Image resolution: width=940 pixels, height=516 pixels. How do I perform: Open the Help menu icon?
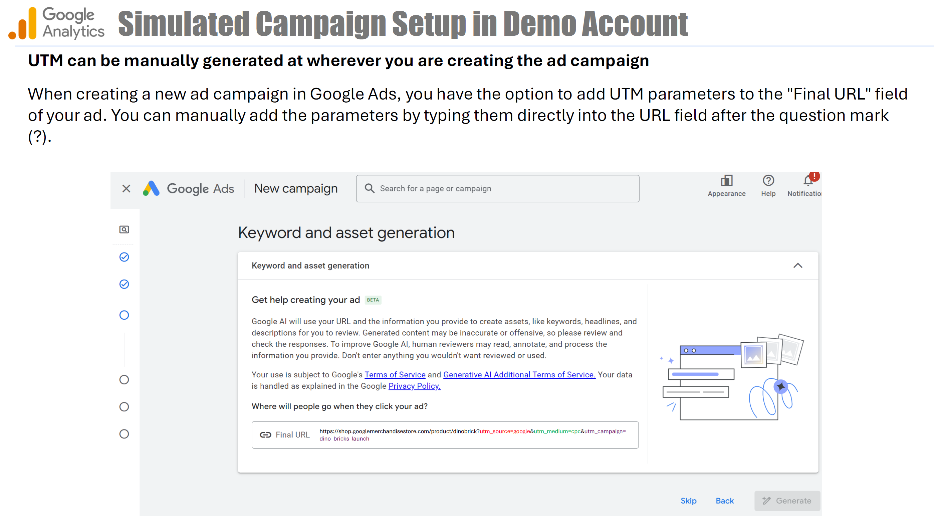coord(768,180)
